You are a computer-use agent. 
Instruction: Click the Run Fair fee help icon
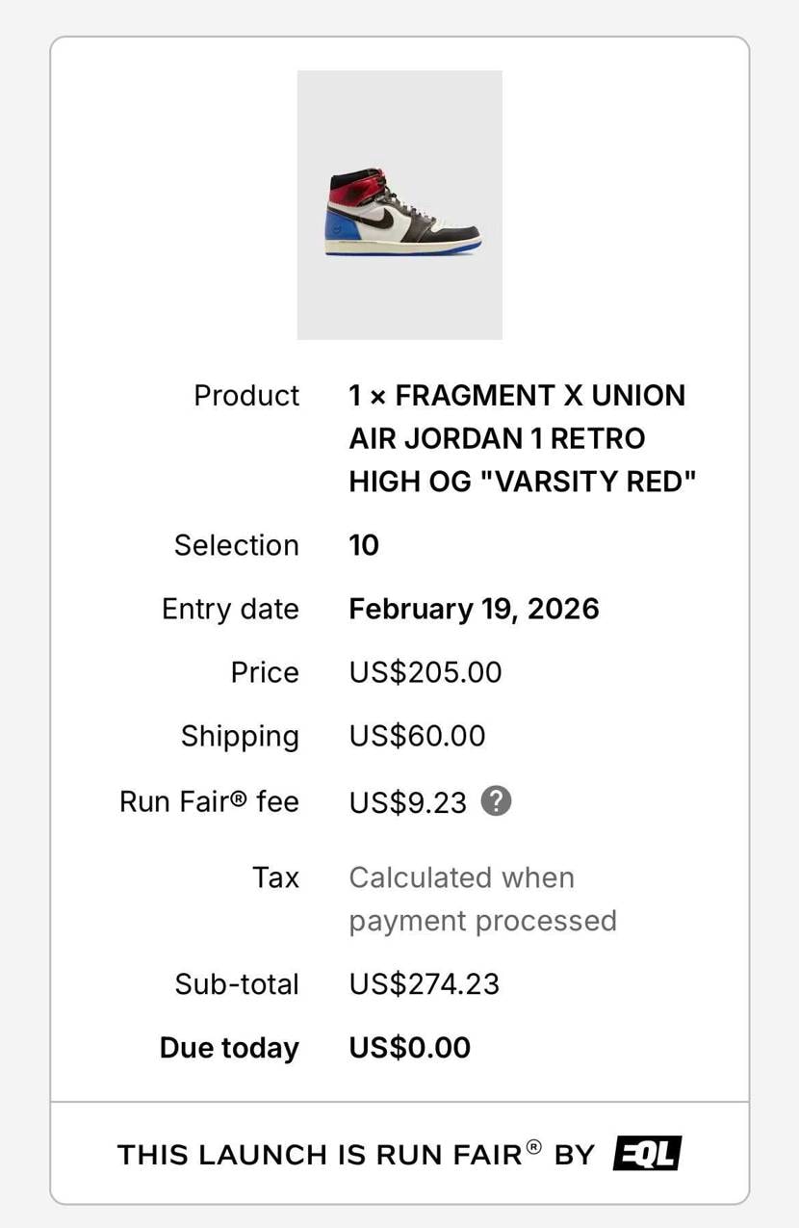(496, 800)
